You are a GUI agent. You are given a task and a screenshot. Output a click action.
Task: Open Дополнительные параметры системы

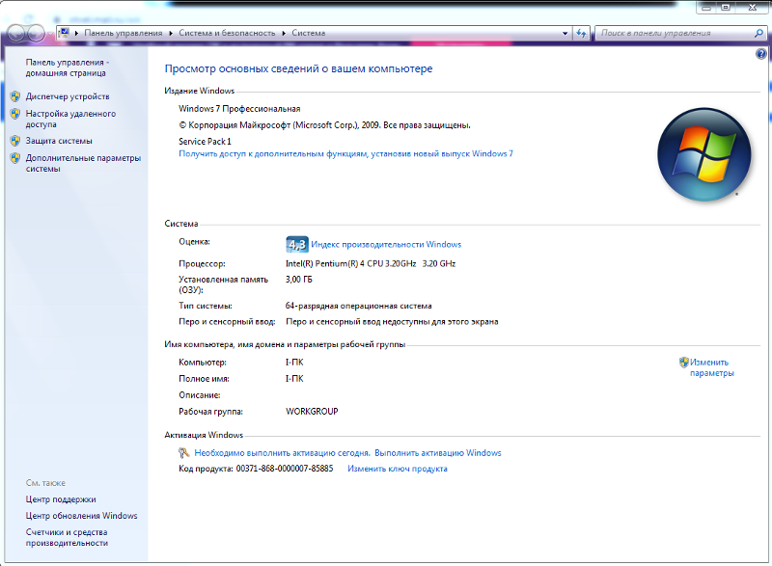point(83,163)
